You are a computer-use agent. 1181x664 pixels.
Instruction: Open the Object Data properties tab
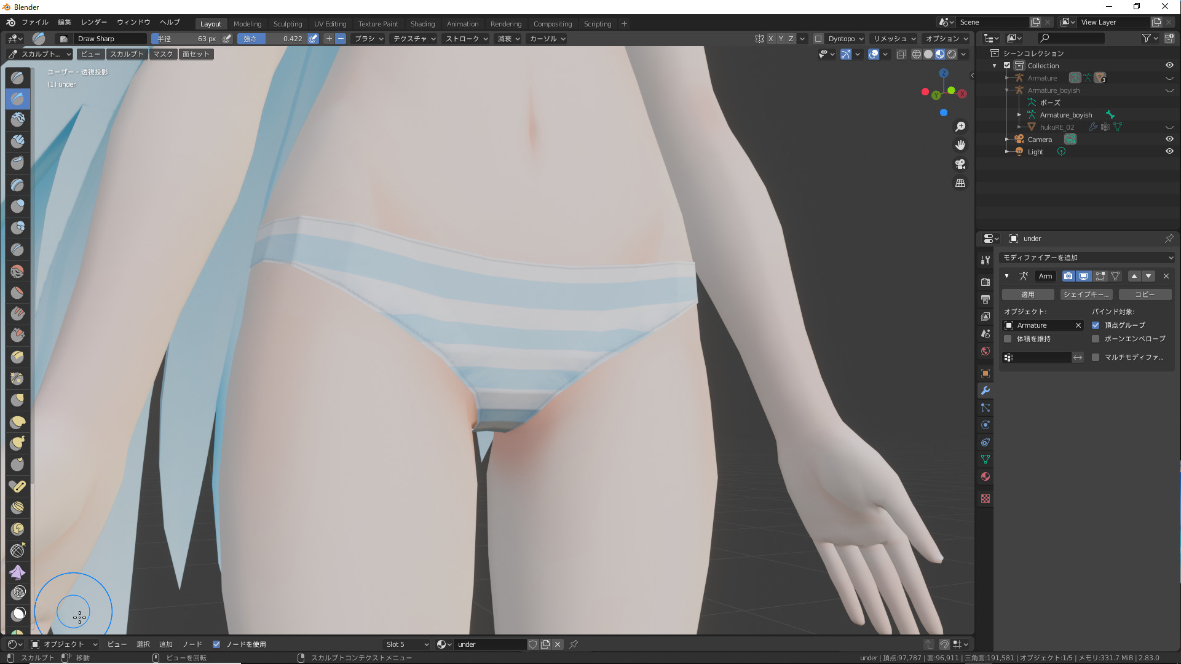(x=985, y=459)
